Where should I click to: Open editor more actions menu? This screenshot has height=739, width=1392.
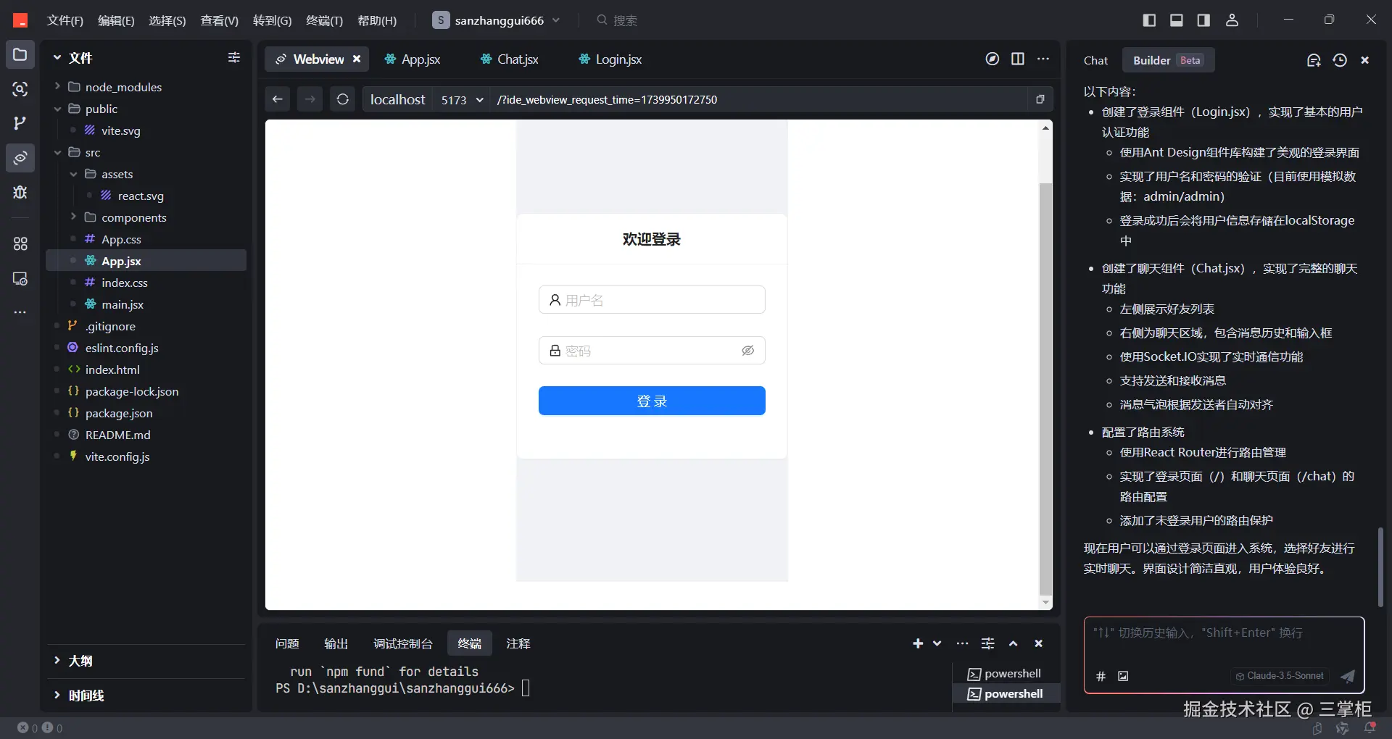(1043, 59)
